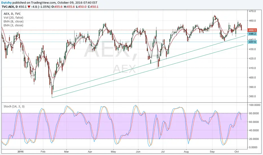Click the 380.0 price axis label
The image size is (263, 155).
[x=252, y=96]
